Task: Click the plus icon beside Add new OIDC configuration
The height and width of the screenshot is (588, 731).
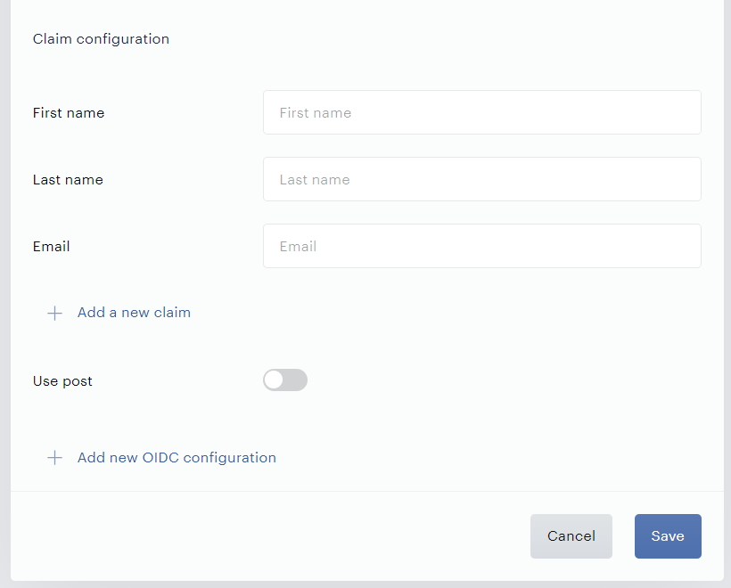Action: pos(54,458)
